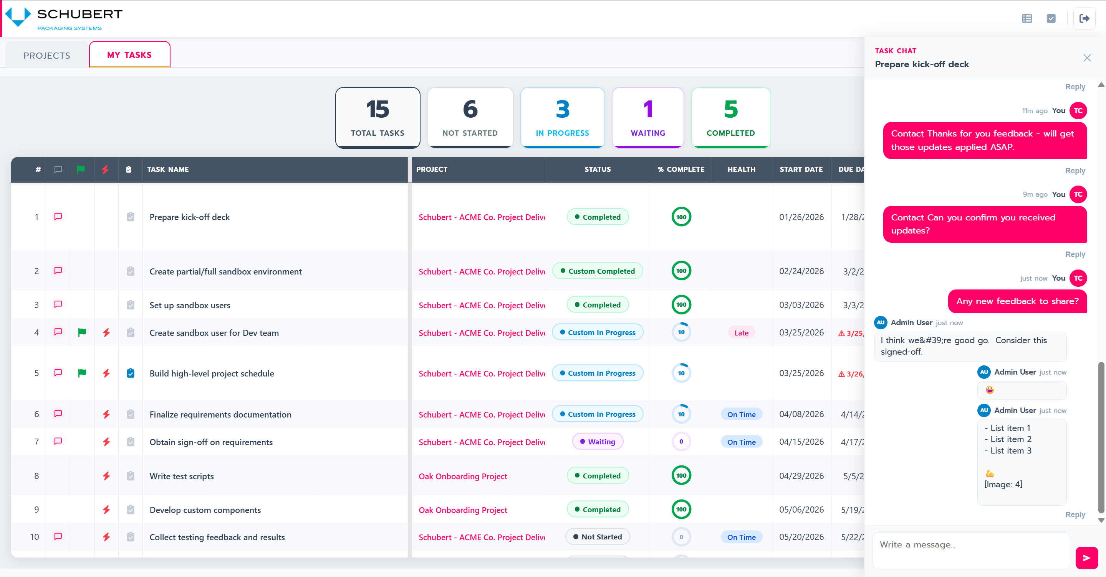Open Waiting status for Obtain sign-off row
The height and width of the screenshot is (577, 1106).
[x=598, y=442]
